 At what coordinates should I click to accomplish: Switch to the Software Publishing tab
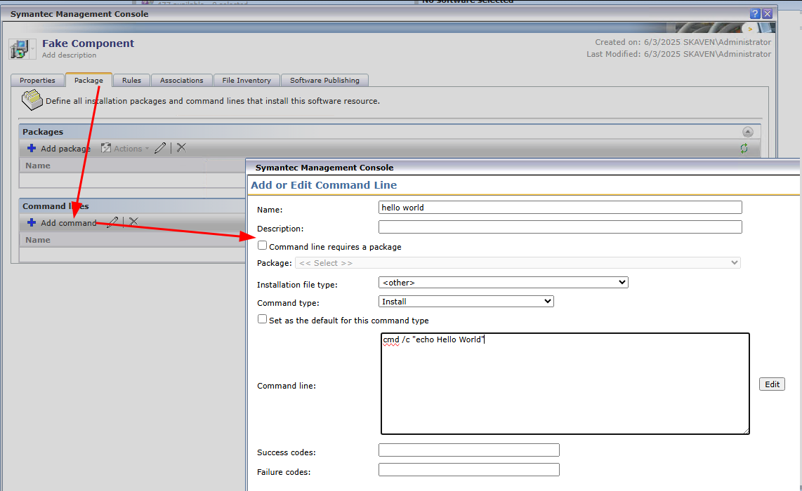[324, 81]
